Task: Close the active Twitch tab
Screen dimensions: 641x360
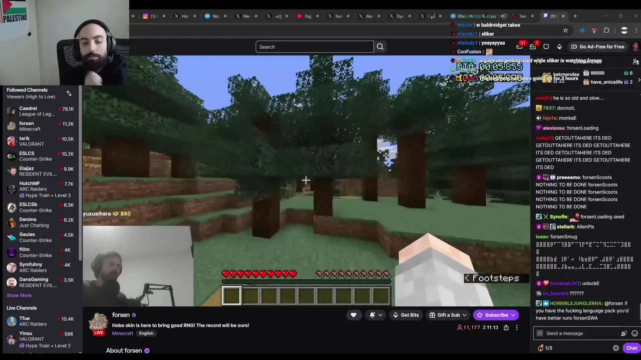Action: click(563, 16)
